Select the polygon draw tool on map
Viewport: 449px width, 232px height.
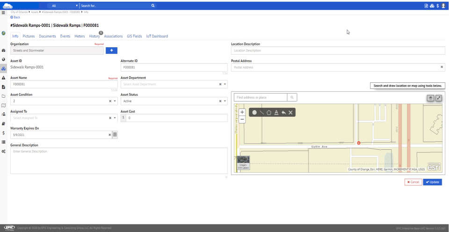[269, 112]
